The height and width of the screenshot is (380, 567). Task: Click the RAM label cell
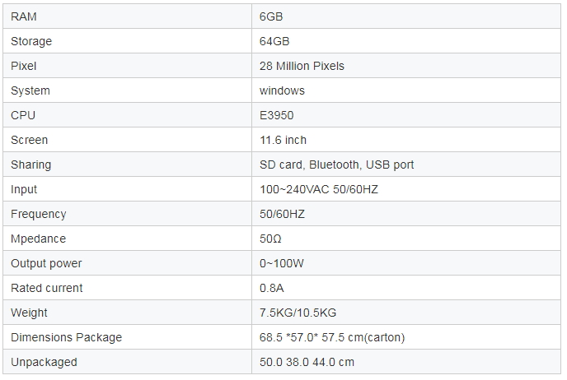(x=127, y=16)
